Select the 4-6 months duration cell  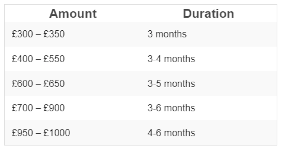(209, 133)
